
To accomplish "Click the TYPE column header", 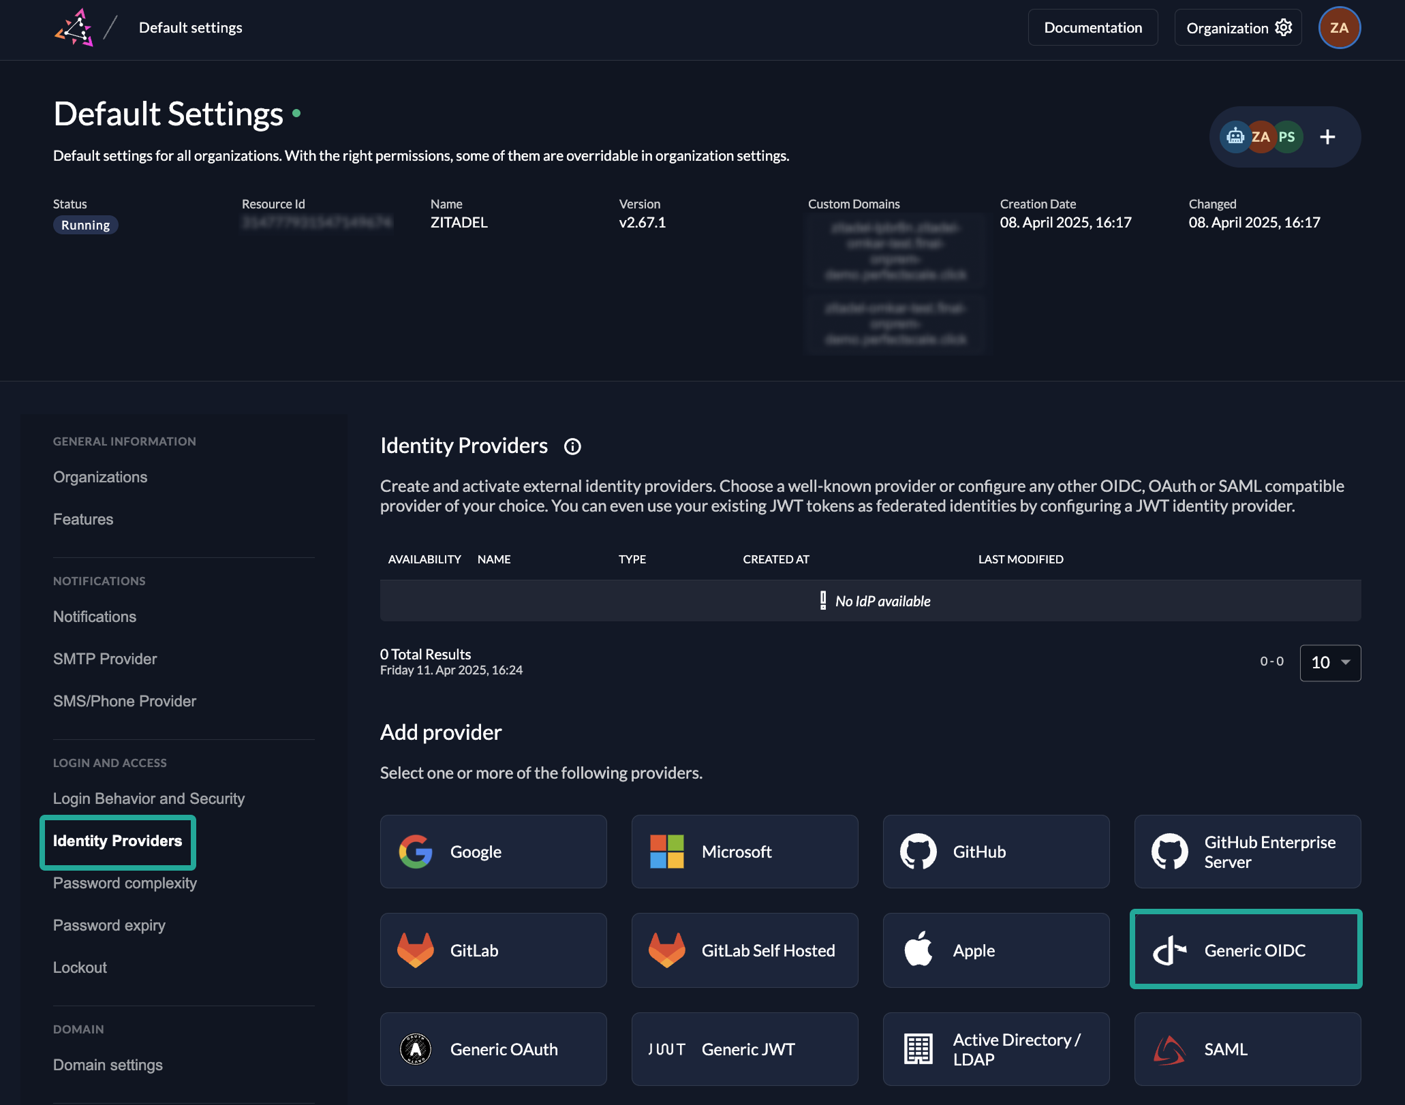I will click(632, 559).
